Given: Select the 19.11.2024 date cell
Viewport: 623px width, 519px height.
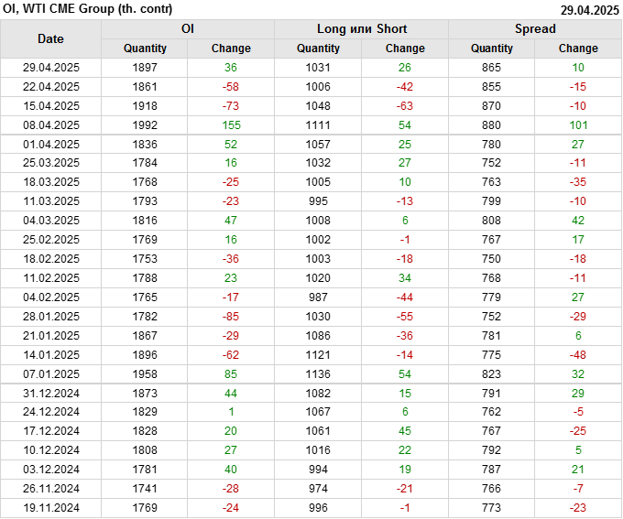Looking at the screenshot, I should click(51, 508).
